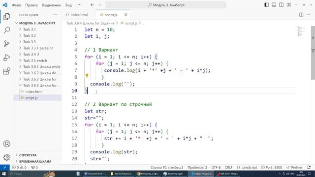Click the ports forwarded indicator
The image size is (315, 177).
pos(34,167)
